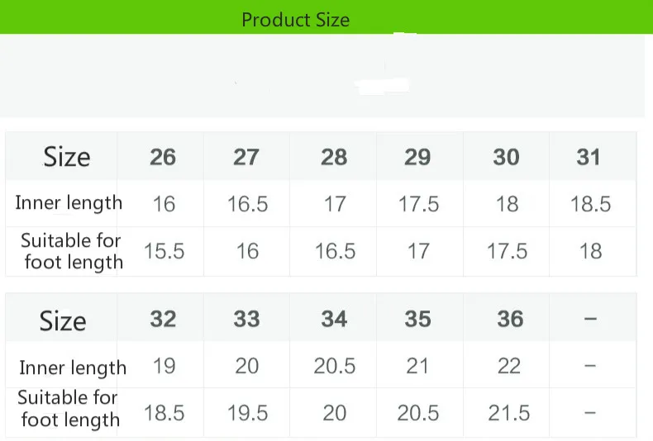Select foot length value 19.5
The height and width of the screenshot is (441, 653).
(x=248, y=413)
